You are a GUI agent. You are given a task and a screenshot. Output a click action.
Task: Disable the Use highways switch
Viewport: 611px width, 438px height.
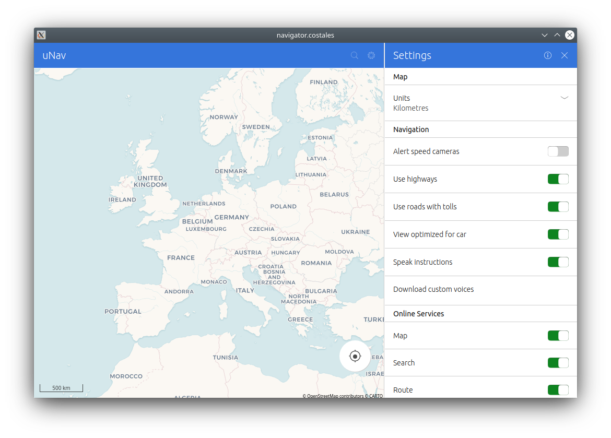pyautogui.click(x=558, y=179)
